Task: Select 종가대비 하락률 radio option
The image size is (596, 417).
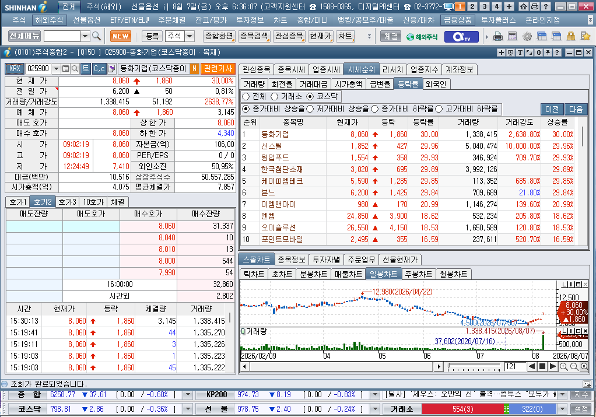Action: coord(375,109)
